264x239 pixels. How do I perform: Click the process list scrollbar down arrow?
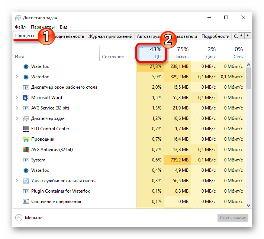[248, 206]
